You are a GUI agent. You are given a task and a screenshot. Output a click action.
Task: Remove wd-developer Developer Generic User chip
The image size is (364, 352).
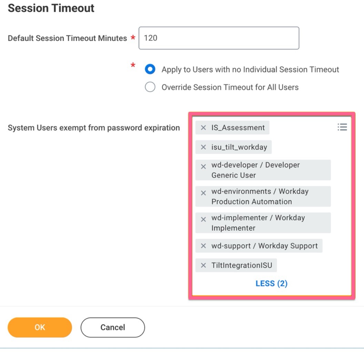[x=203, y=166]
